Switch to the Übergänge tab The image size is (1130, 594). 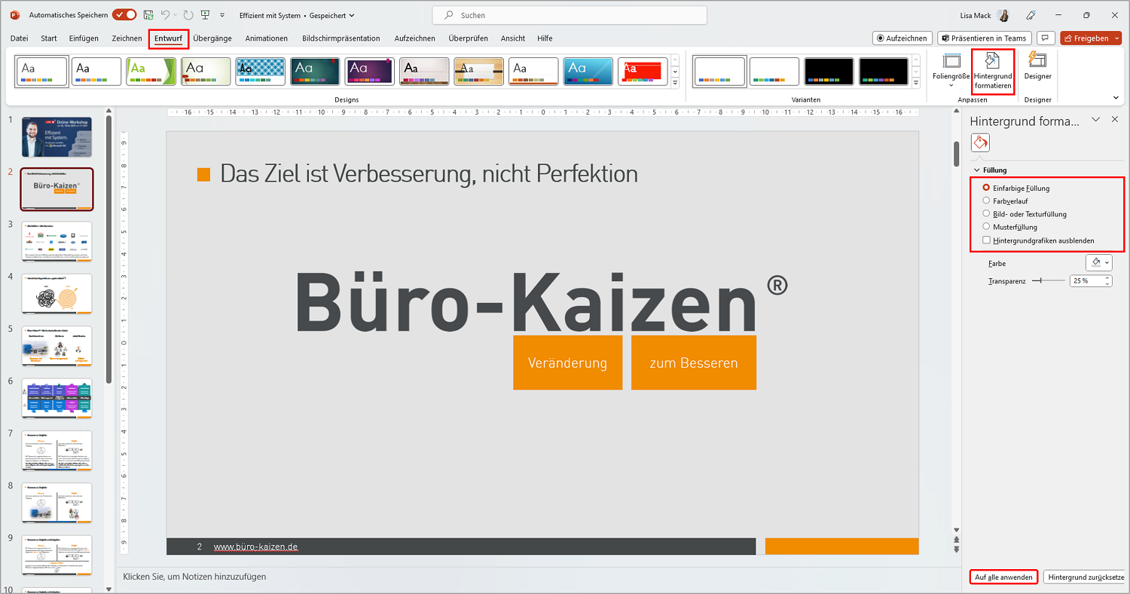tap(212, 38)
